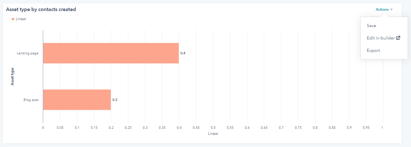Click the 0.5 tick on x-axis
Screen dimensions: 411x147
pos(213,128)
